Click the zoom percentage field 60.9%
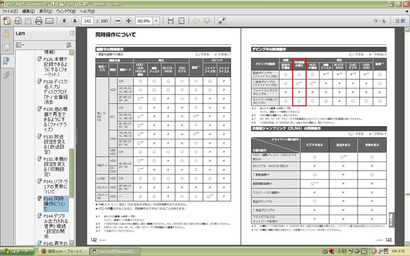Image resolution: width=410 pixels, height=256 pixels. pyautogui.click(x=144, y=21)
